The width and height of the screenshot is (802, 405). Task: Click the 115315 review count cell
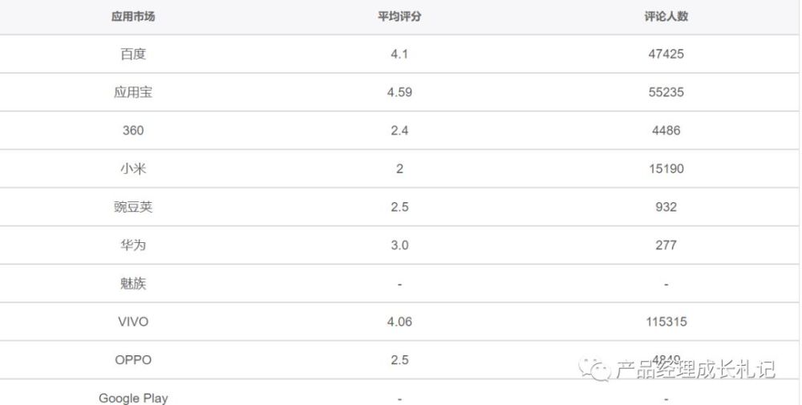666,322
